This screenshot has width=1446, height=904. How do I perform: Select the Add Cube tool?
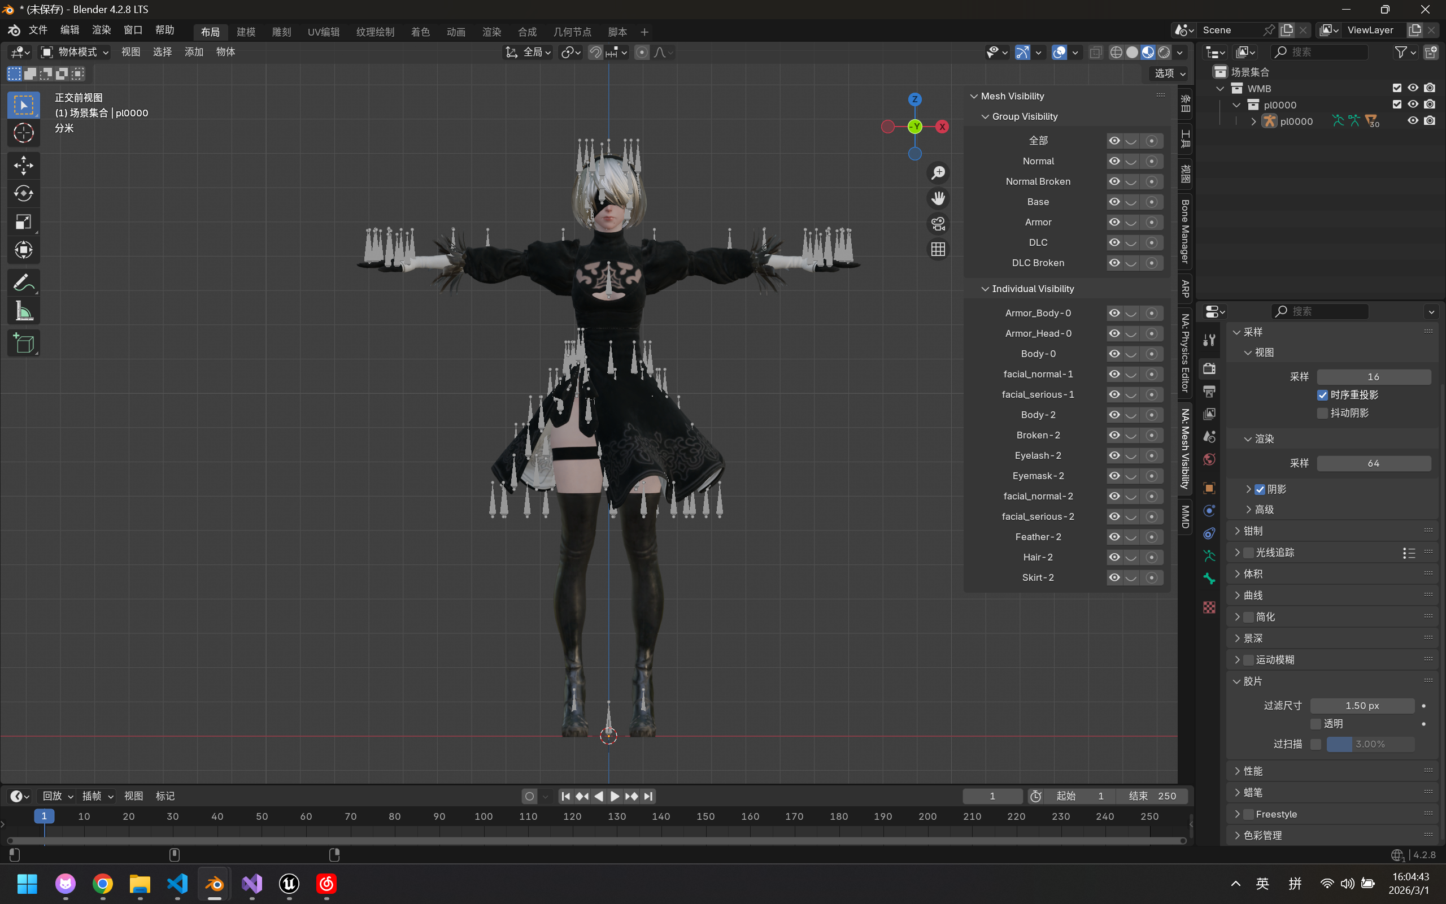pyautogui.click(x=23, y=343)
